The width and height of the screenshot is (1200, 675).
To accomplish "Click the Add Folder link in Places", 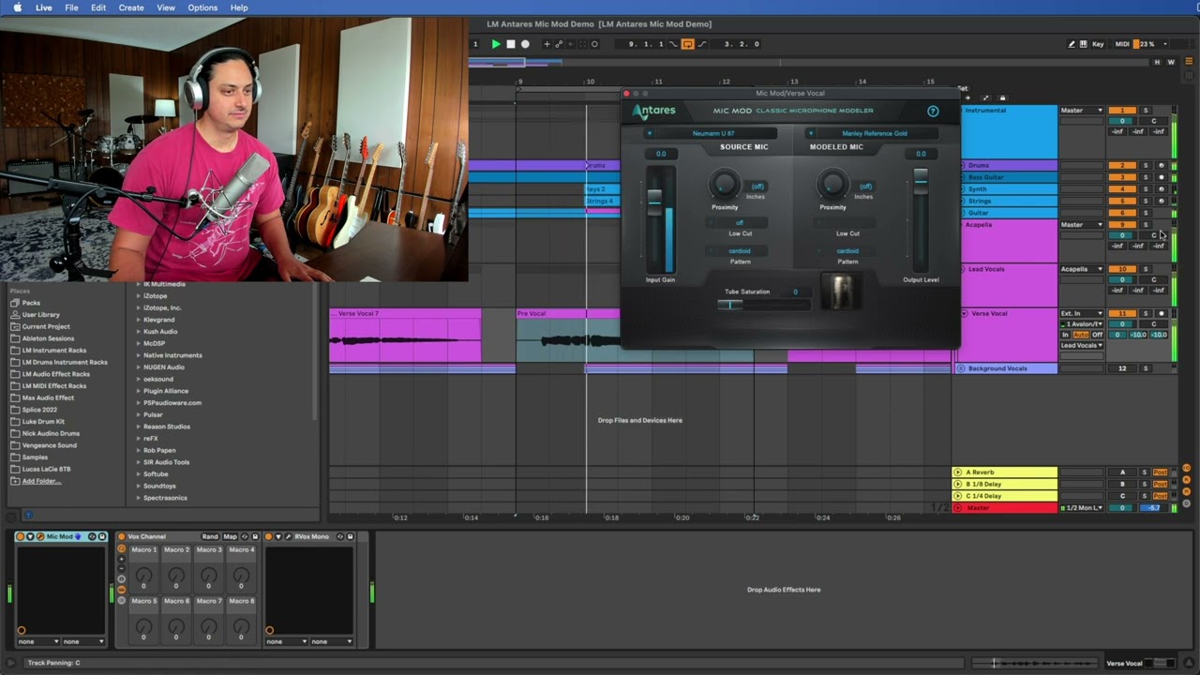I will click(x=41, y=481).
